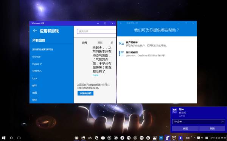The width and height of the screenshot is (227, 141).
Task: Open the cloud icon on the taskbar
Action: (90, 138)
